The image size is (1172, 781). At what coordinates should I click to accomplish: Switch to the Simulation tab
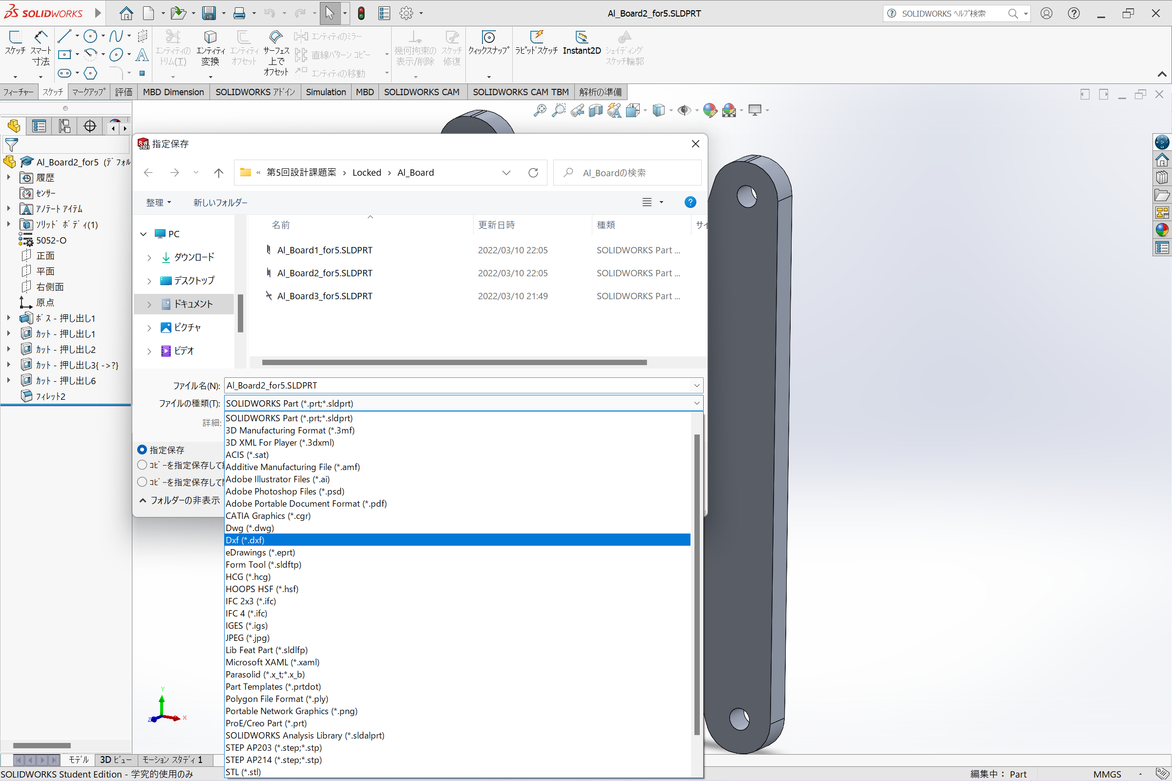click(326, 92)
